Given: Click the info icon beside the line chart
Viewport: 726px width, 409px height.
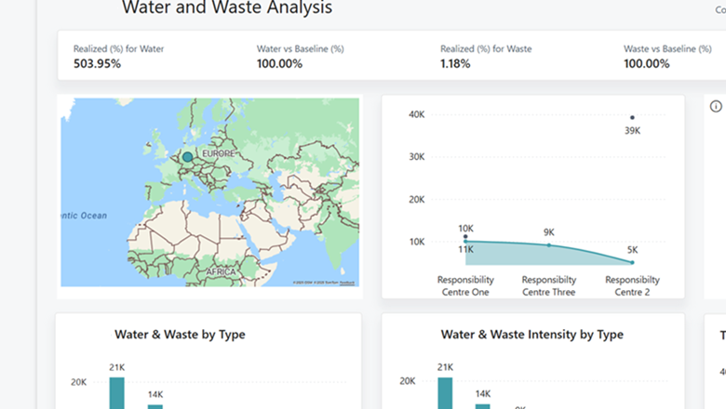Looking at the screenshot, I should [716, 106].
